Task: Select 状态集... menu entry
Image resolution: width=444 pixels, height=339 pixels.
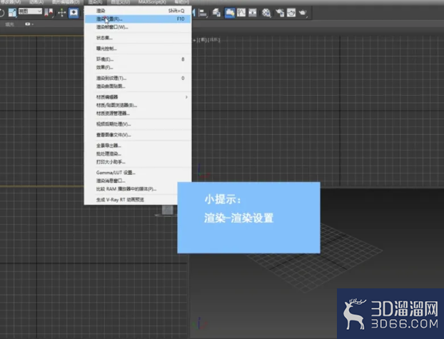Action: [138, 38]
